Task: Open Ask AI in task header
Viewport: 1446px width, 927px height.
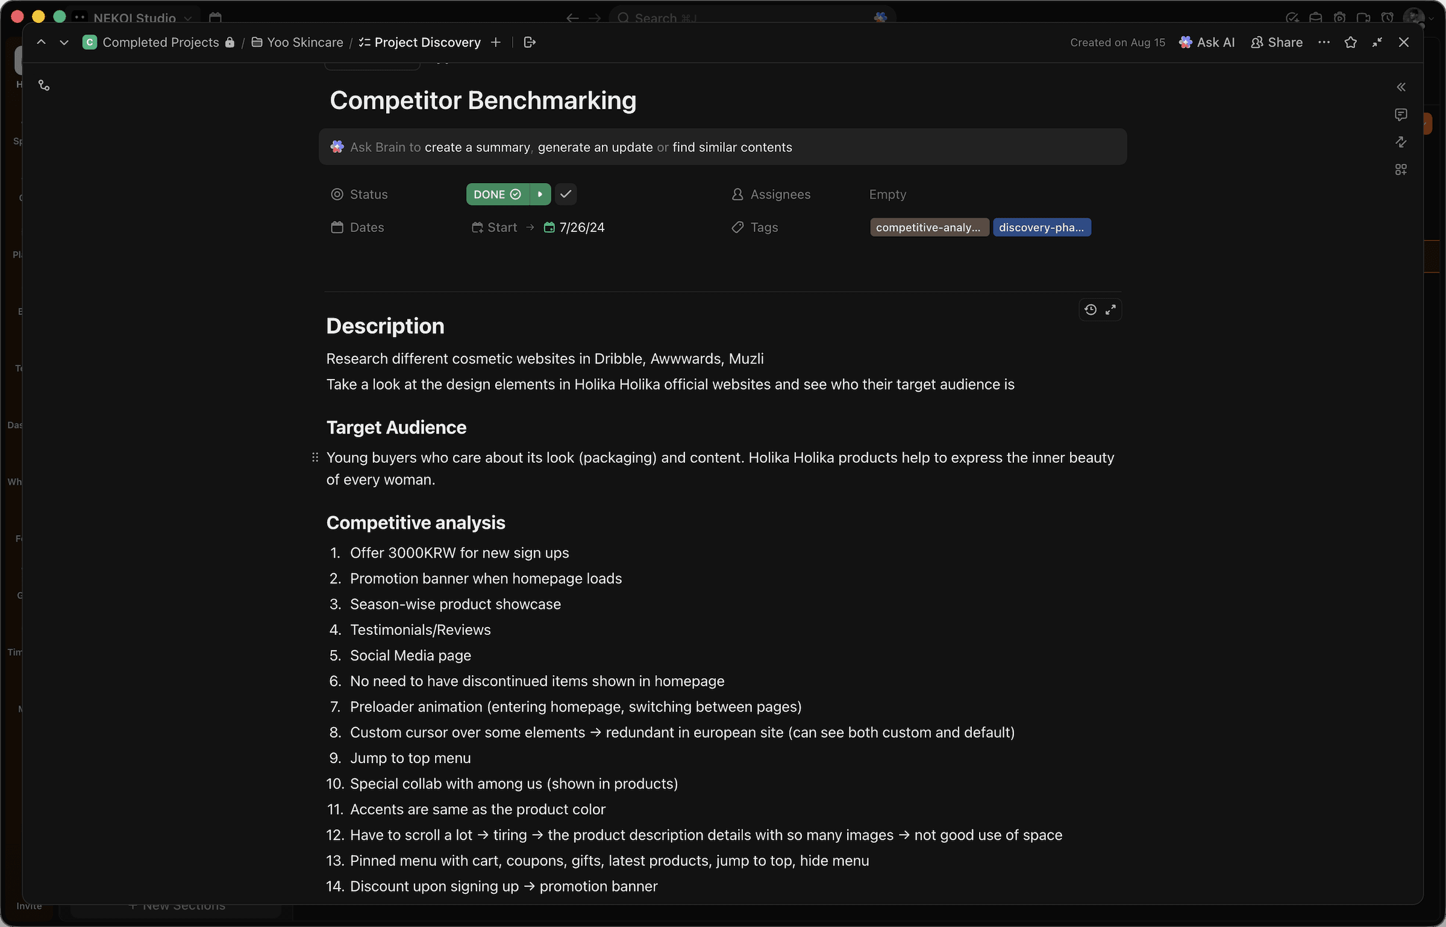Action: pos(1207,42)
